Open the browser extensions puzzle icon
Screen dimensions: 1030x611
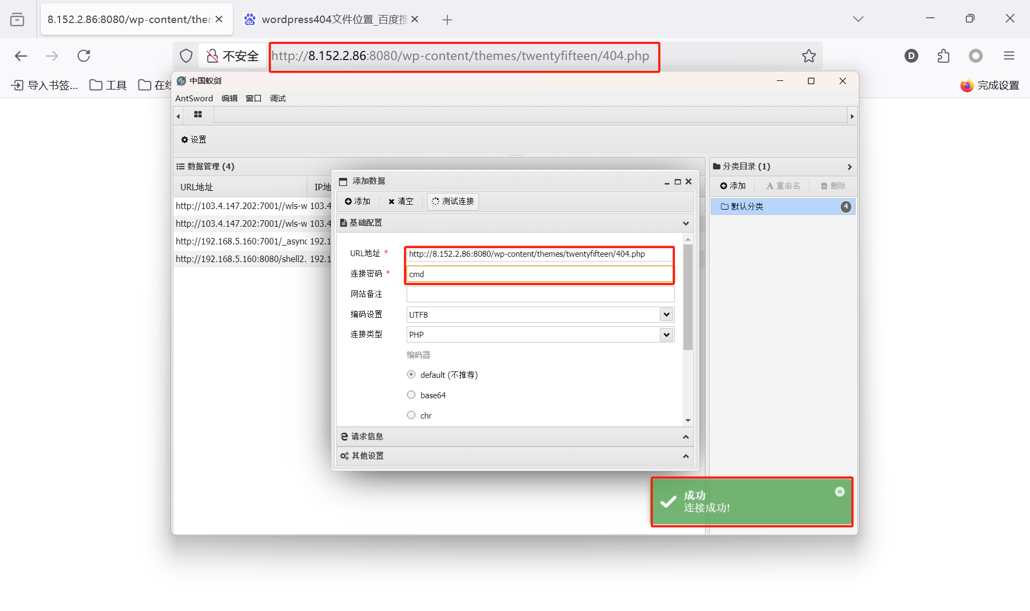[944, 56]
